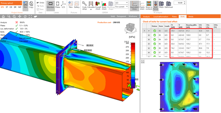Select the magnifier zoom tool
The width and height of the screenshot is (221, 113).
[14, 16]
